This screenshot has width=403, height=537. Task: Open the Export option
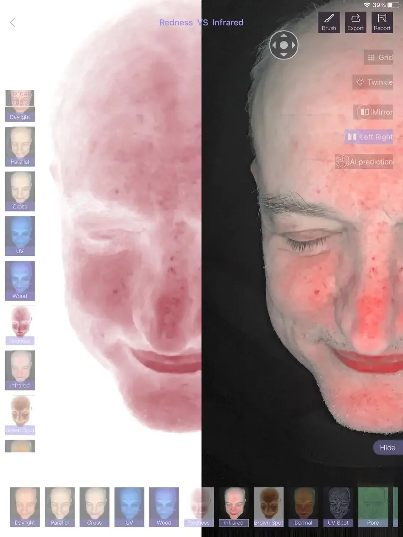(355, 22)
